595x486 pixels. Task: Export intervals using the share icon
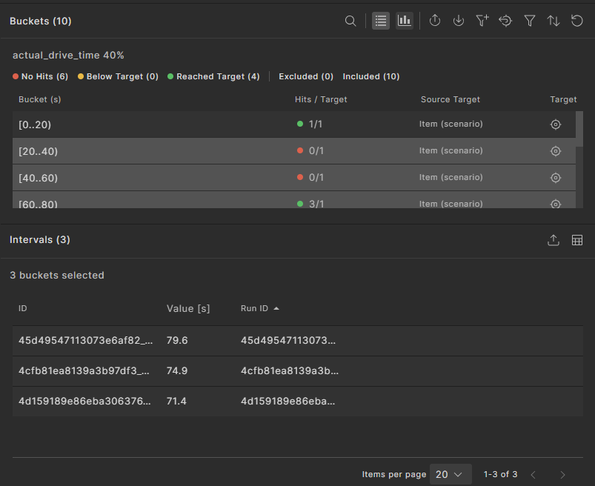coord(553,240)
